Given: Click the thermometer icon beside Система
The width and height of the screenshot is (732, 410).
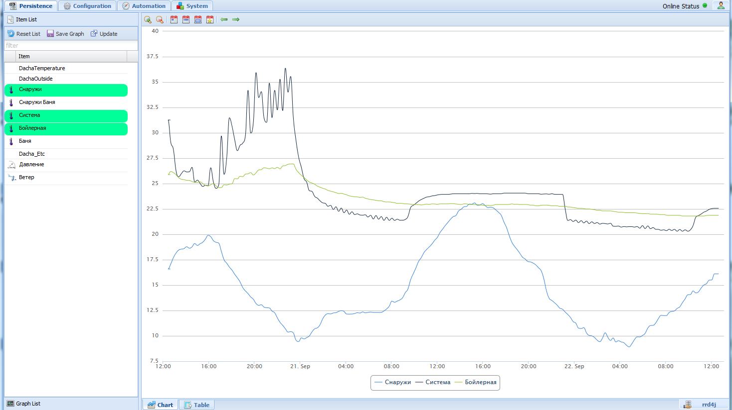Looking at the screenshot, I should tap(11, 115).
